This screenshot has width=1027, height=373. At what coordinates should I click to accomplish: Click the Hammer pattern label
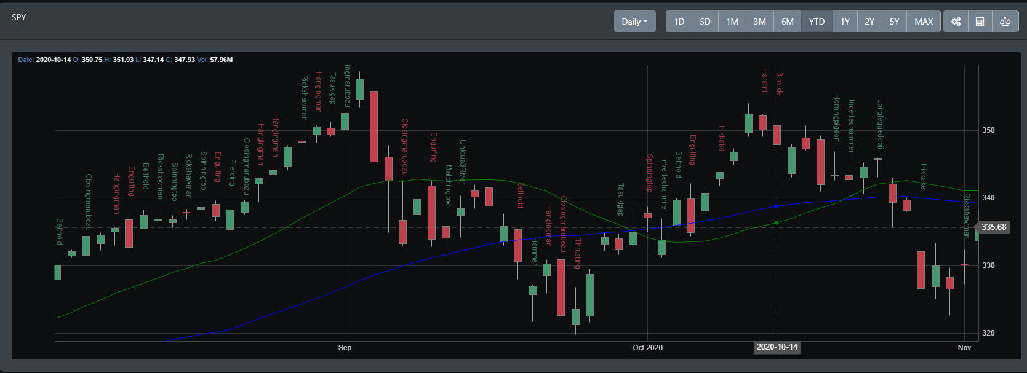point(533,251)
